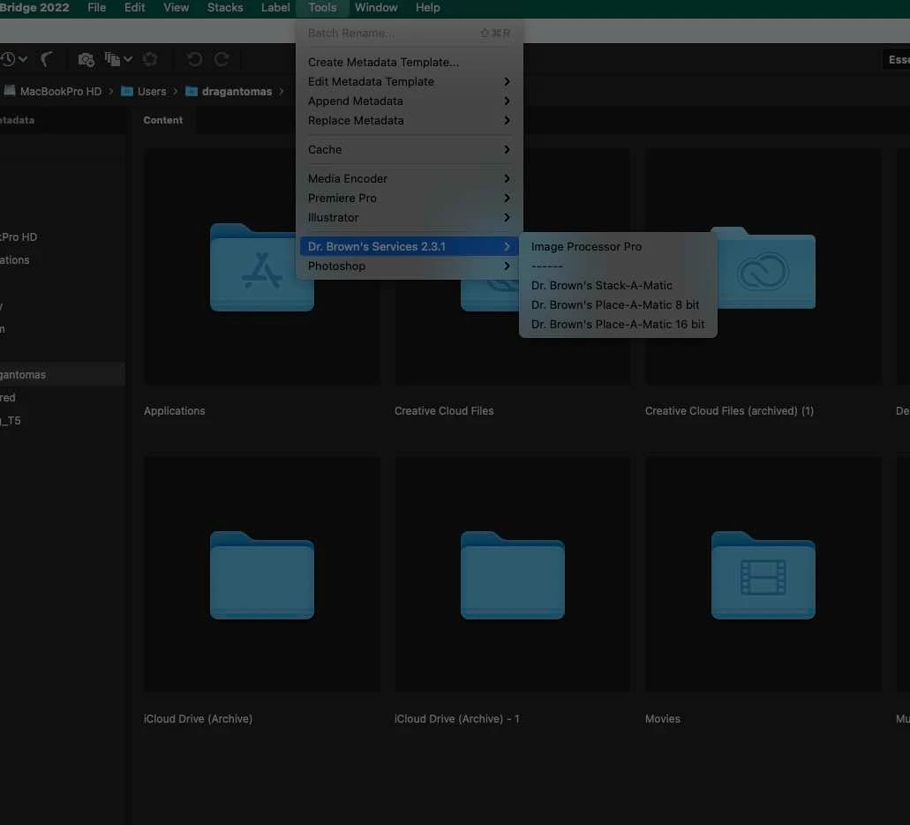The image size is (910, 825).
Task: Click the Movies folder name label
Action: click(662, 719)
